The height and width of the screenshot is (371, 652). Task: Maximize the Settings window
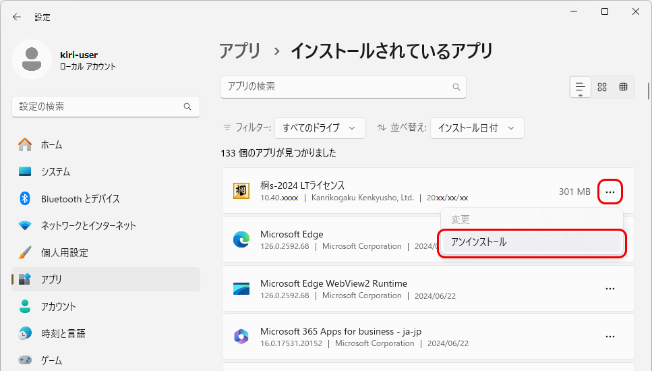pyautogui.click(x=605, y=11)
